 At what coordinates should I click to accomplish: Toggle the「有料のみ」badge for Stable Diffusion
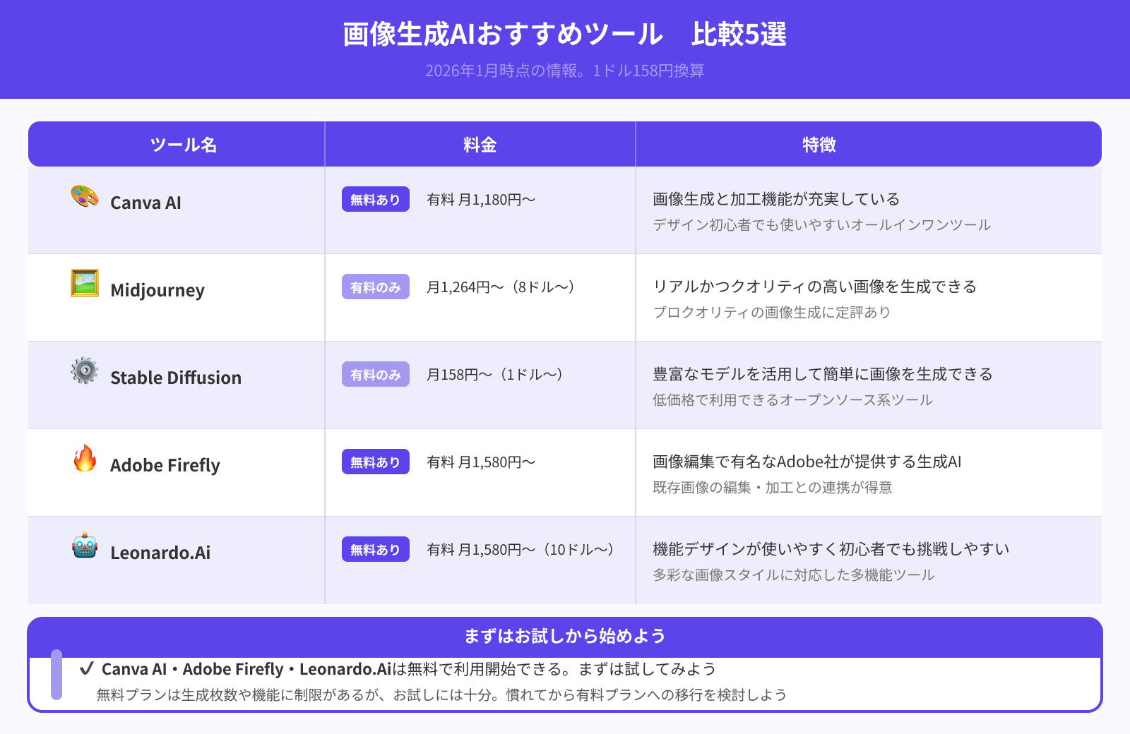pos(375,374)
